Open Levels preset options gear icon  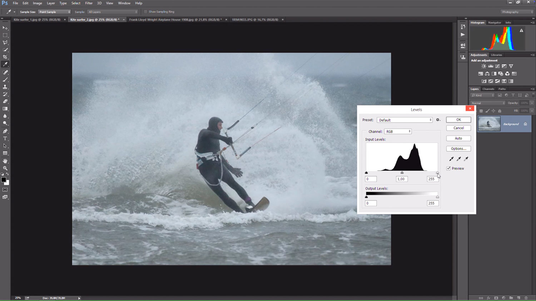[x=438, y=120]
